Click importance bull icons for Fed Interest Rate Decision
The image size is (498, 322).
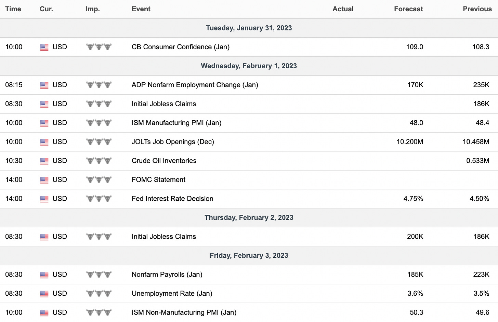click(99, 199)
